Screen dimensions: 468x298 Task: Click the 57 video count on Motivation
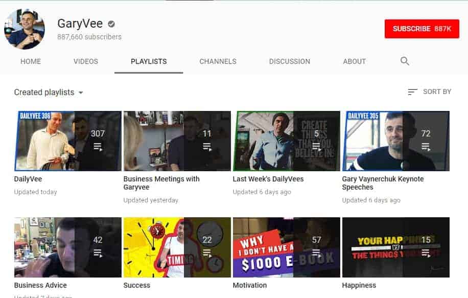point(316,240)
